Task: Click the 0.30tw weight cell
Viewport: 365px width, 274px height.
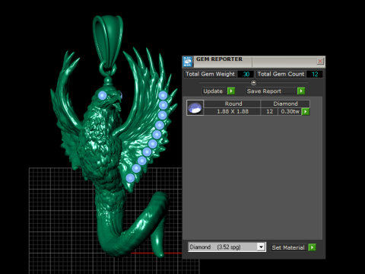Action: click(290, 112)
